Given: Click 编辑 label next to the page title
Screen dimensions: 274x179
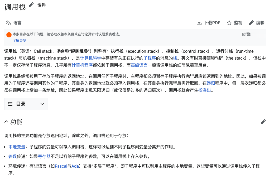Looking at the screenshot, I should (x=42, y=5).
